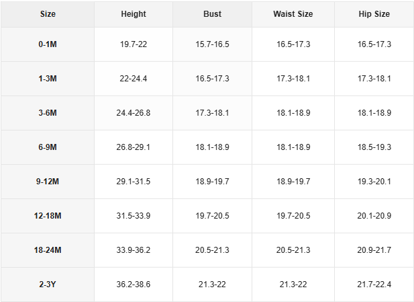Click the 3-6M size label
Image resolution: width=414 pixels, height=302 pixels.
[48, 113]
